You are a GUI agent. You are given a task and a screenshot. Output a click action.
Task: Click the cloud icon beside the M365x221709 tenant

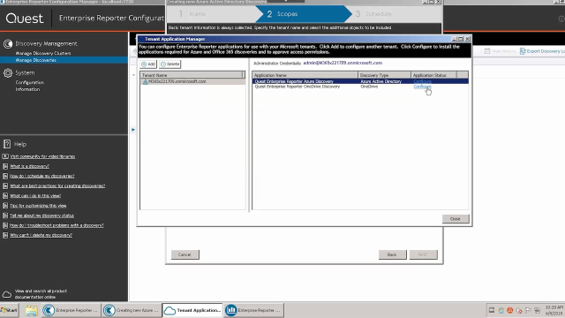point(145,81)
